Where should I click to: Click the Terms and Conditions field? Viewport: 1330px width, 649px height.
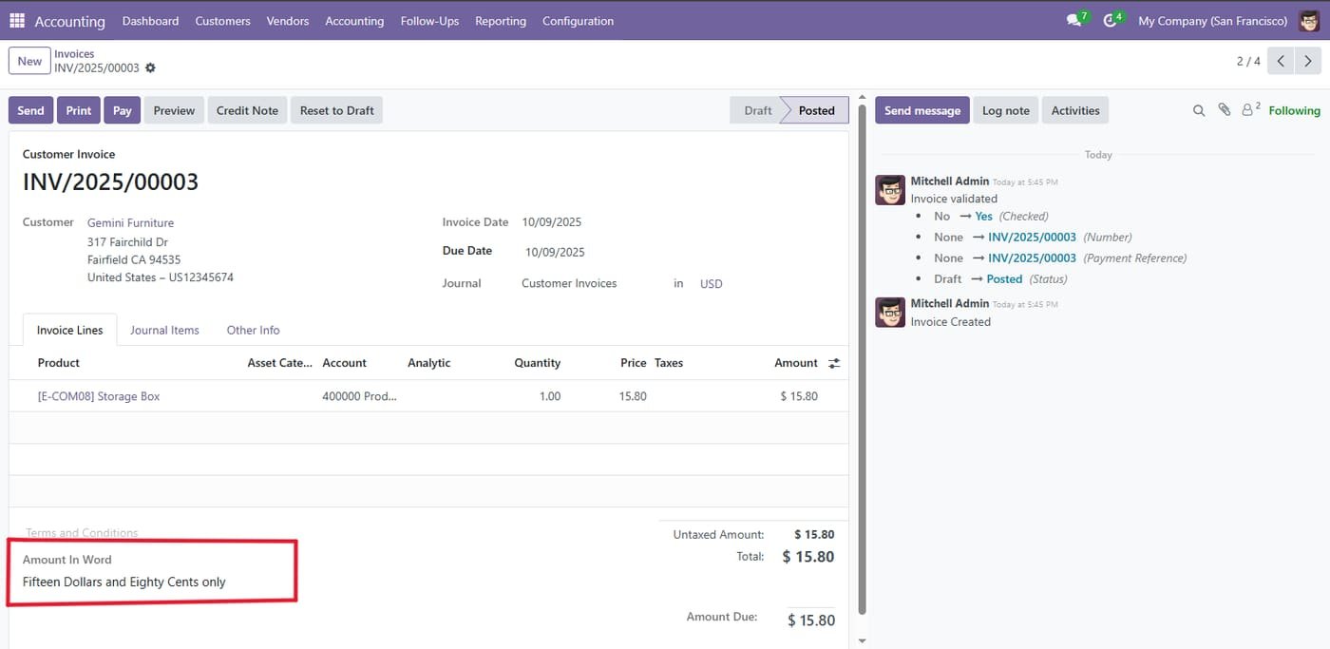82,533
